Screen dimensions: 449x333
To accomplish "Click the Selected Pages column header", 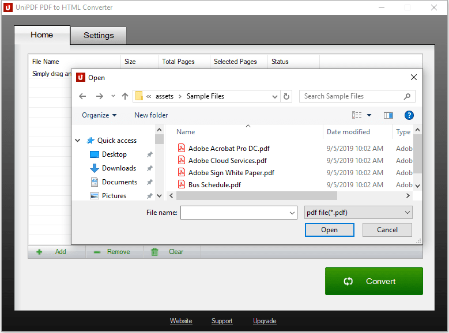I will pyautogui.click(x=239, y=62).
